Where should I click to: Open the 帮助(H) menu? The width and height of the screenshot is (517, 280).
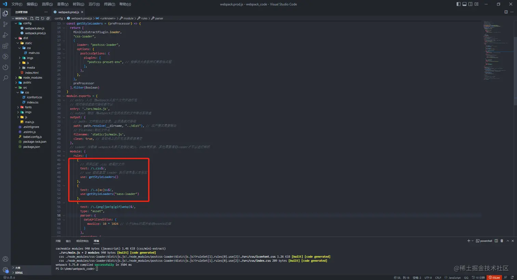click(125, 4)
